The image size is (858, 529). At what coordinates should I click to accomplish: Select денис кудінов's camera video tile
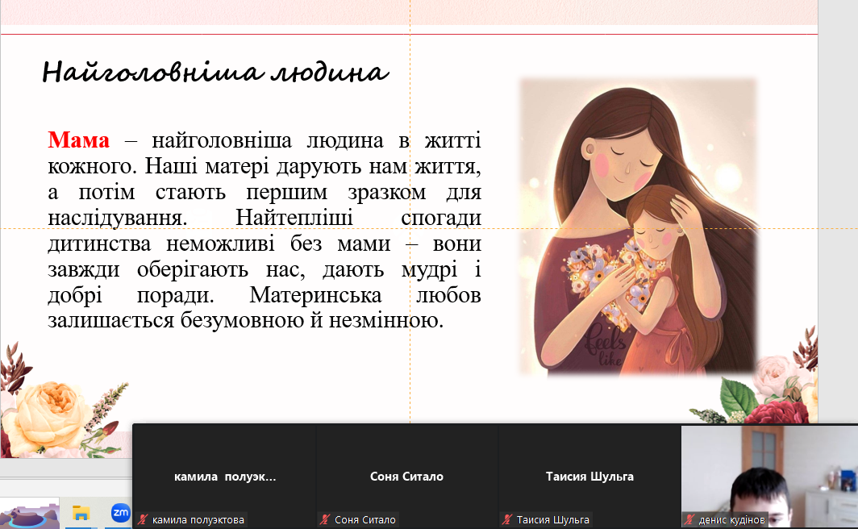point(769,477)
